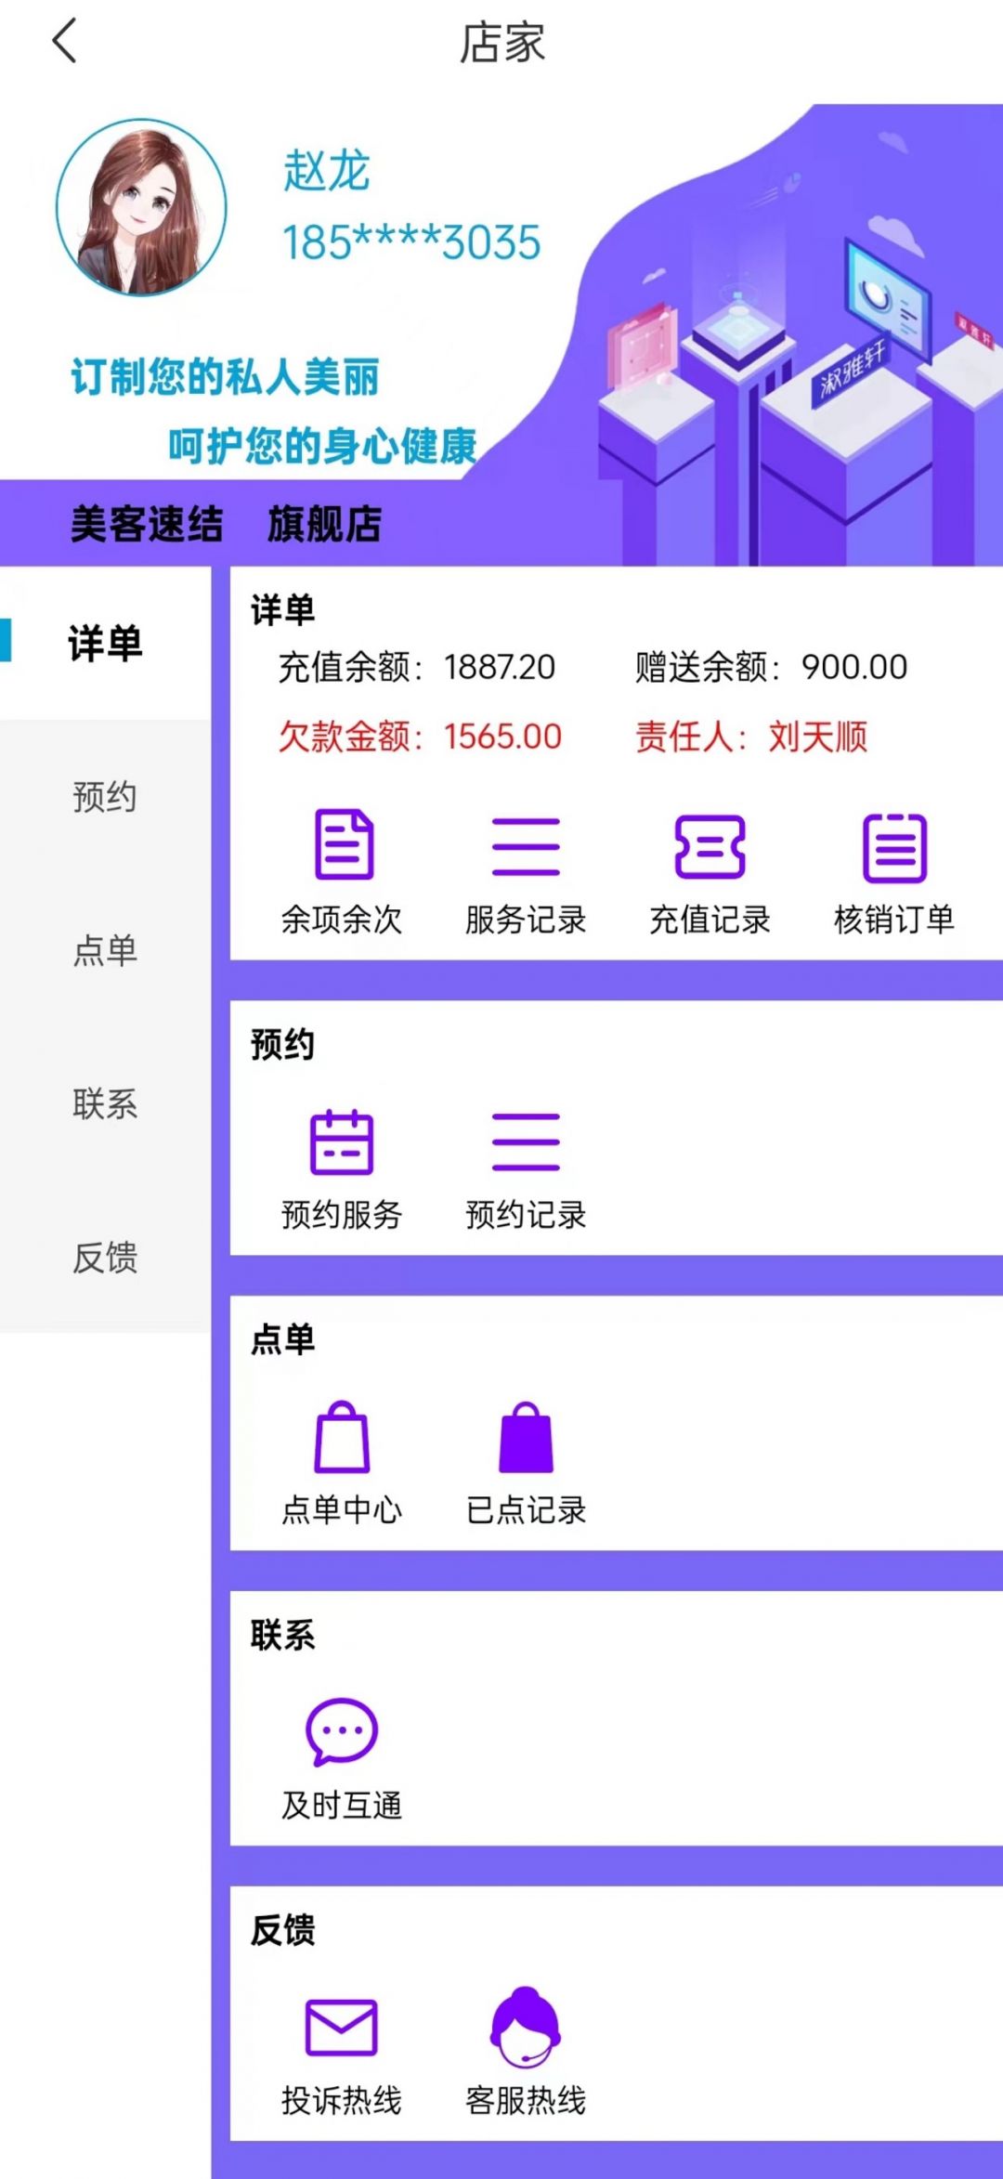This screenshot has width=1003, height=2179.
Task: Open 及时互通 chat bubble icon
Action: point(342,1731)
